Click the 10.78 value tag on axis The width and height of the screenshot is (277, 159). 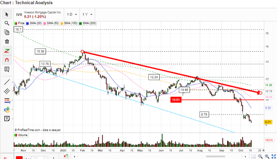click(269, 91)
